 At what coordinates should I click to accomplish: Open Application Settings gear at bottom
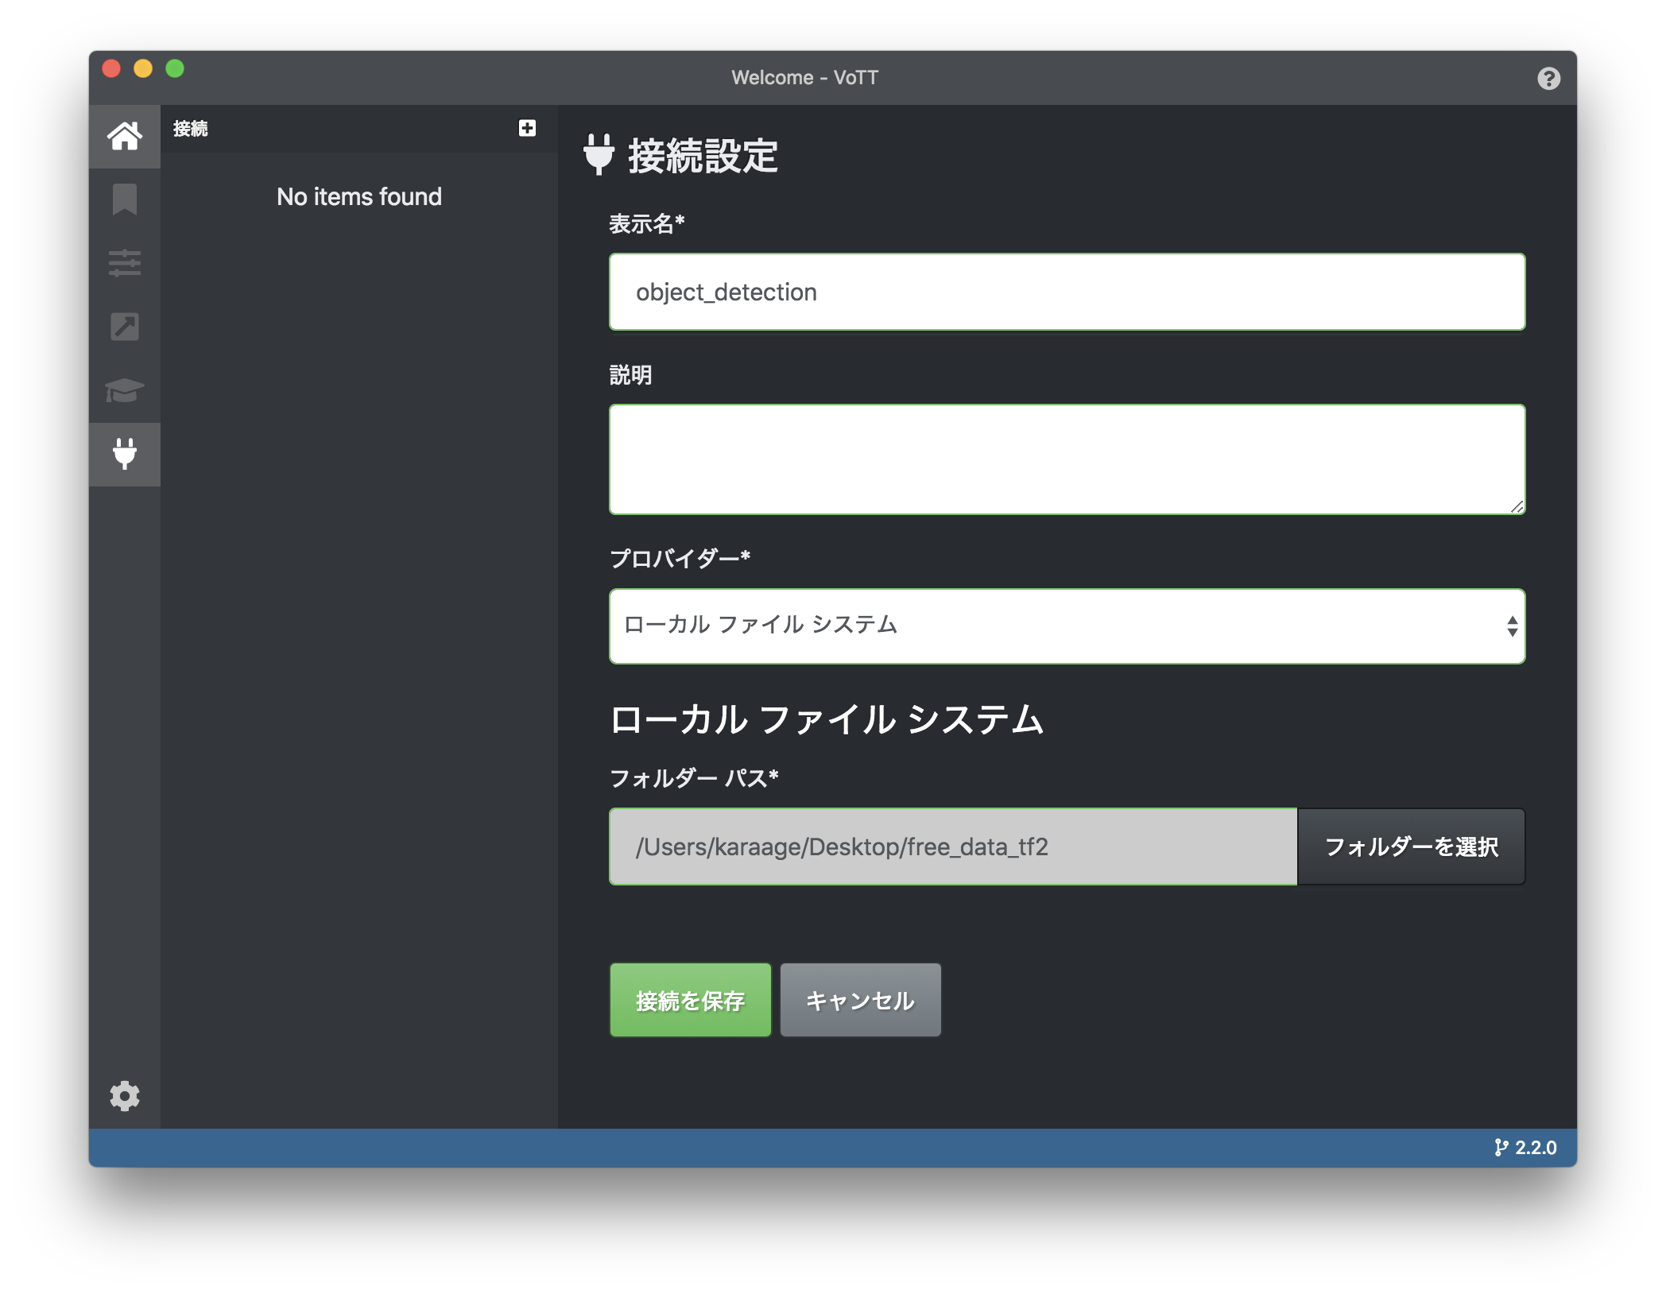(x=125, y=1096)
